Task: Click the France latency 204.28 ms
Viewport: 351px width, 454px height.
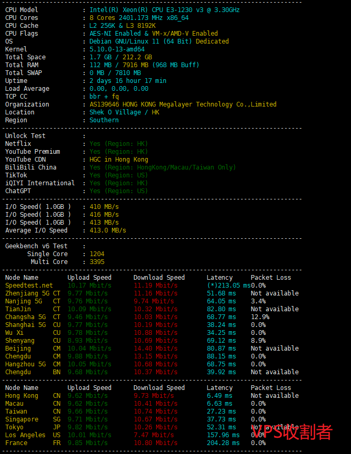Action: click(x=221, y=443)
